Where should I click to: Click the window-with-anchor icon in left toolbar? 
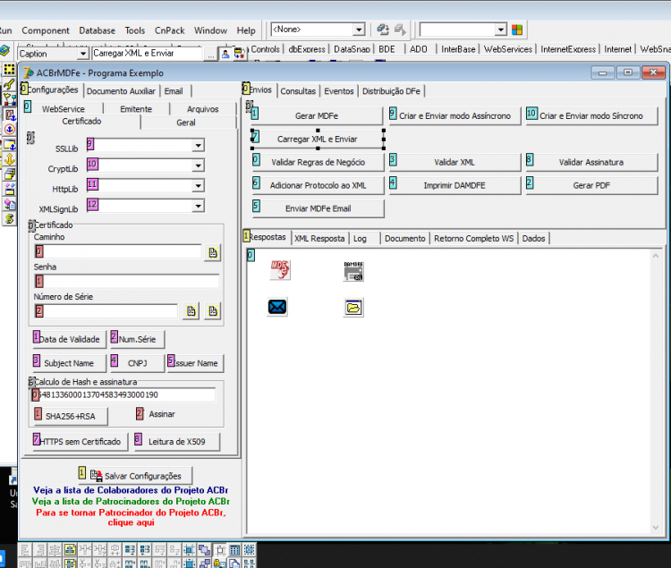pyautogui.click(x=10, y=145)
